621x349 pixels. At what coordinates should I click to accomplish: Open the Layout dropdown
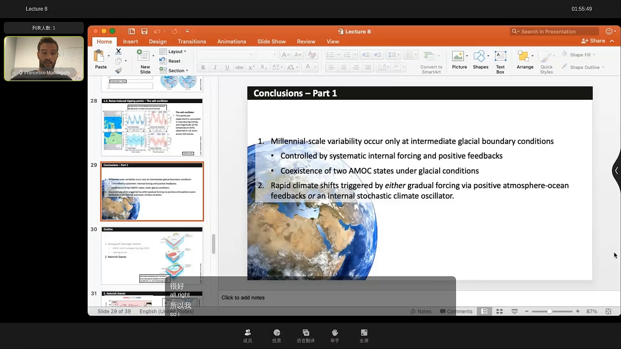pyautogui.click(x=173, y=51)
